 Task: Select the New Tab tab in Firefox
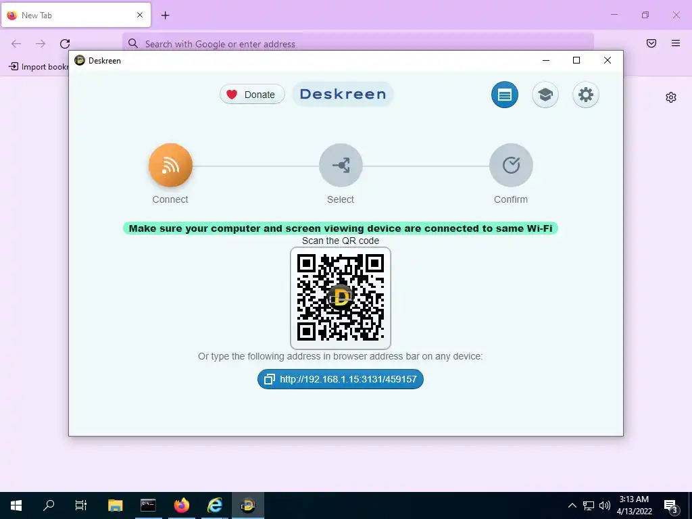[76, 15]
